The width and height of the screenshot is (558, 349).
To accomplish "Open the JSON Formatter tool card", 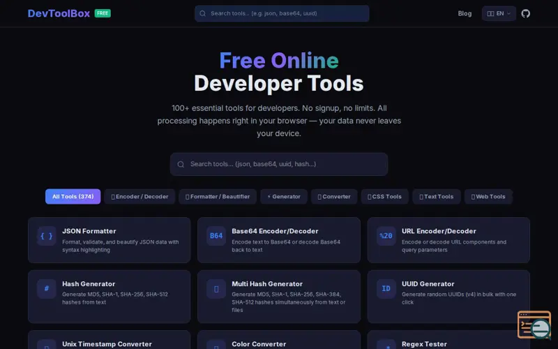I will pyautogui.click(x=110, y=240).
